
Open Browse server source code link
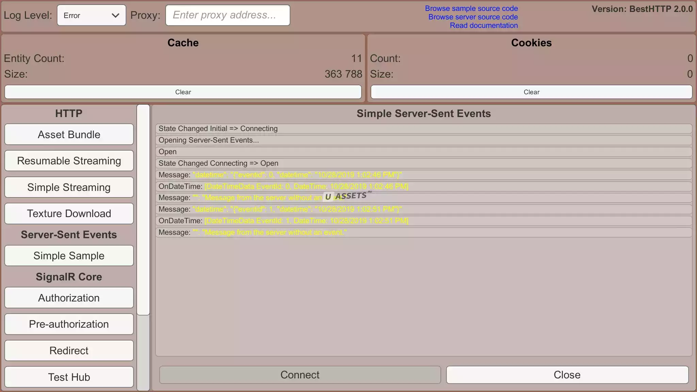[x=473, y=17]
